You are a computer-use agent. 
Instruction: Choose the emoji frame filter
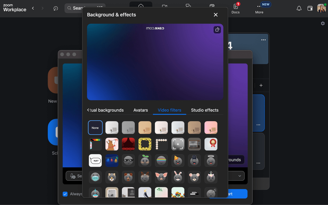click(145, 144)
